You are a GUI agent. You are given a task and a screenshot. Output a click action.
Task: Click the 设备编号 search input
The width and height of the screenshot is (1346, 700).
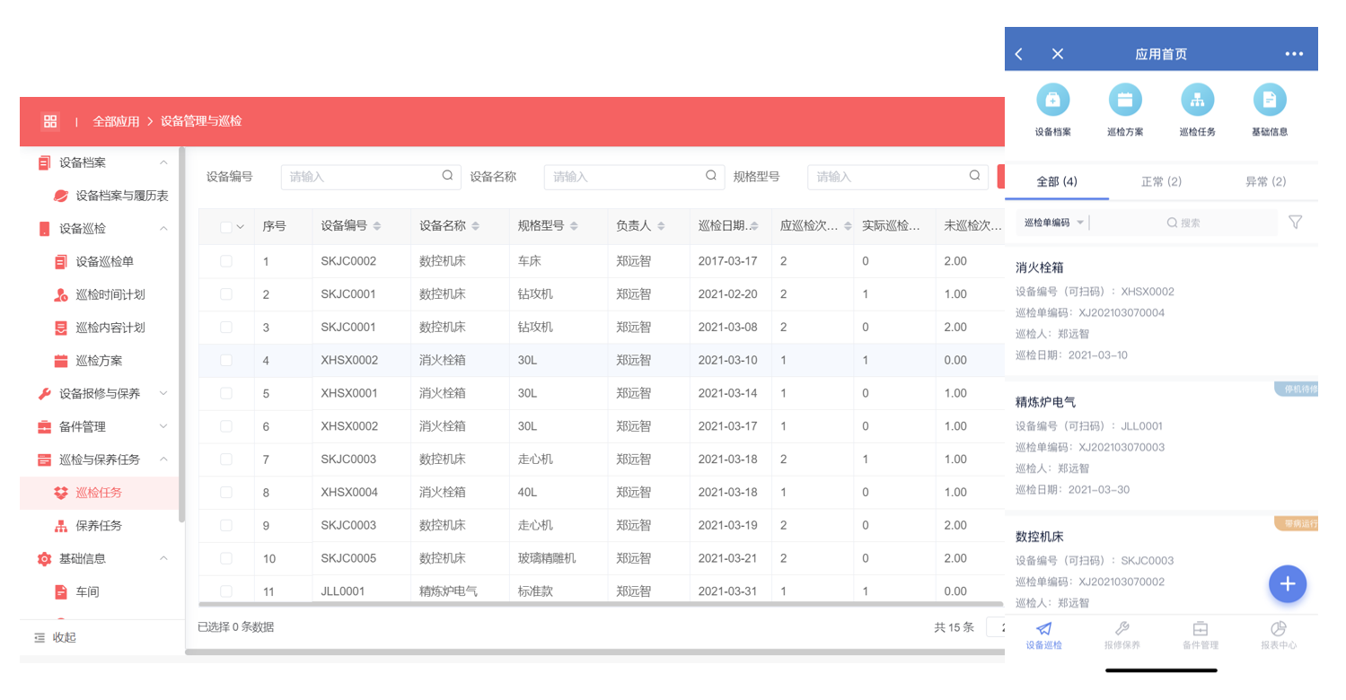371,177
